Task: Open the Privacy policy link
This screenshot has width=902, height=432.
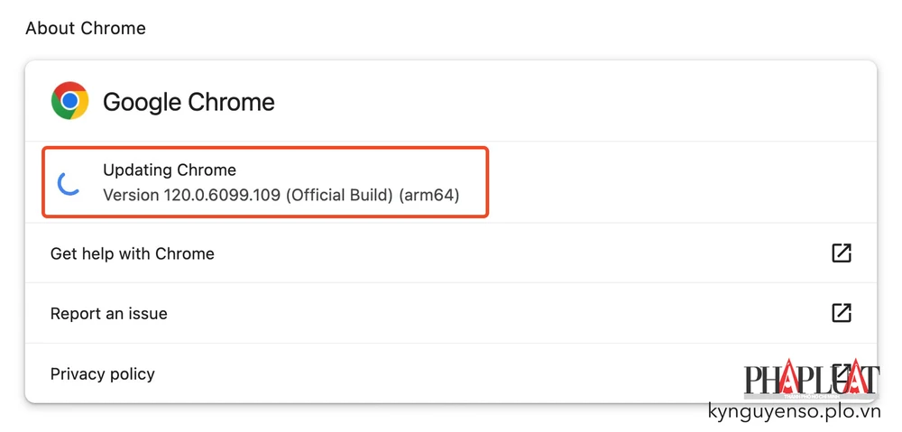Action: click(103, 374)
